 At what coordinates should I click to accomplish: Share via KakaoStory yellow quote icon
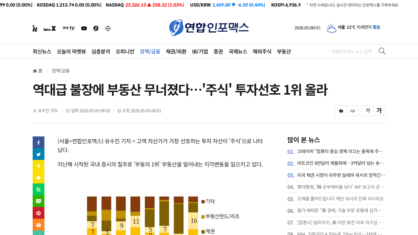pos(39,166)
